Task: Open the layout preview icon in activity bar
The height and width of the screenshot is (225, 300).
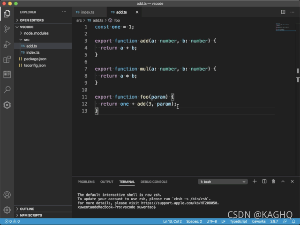Action: (x=7, y=74)
